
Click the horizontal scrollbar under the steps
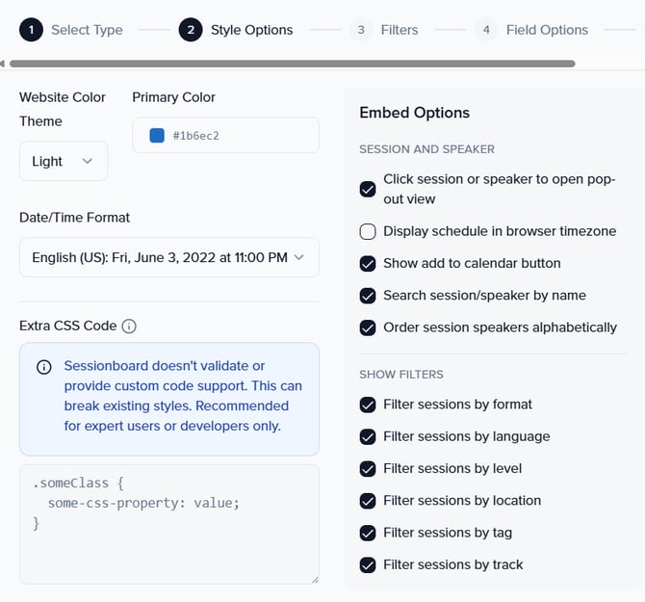pos(289,64)
